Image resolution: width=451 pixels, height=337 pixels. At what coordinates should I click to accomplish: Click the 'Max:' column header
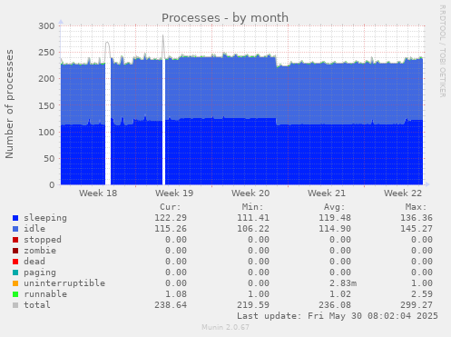coord(416,207)
